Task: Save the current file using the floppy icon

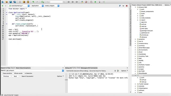Action: 11,2
